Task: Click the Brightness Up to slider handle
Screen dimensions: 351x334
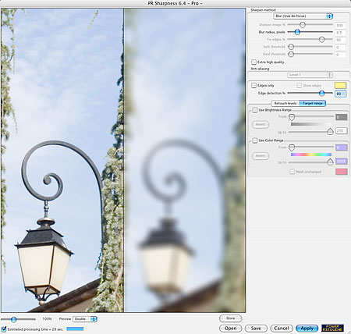Action: point(330,131)
